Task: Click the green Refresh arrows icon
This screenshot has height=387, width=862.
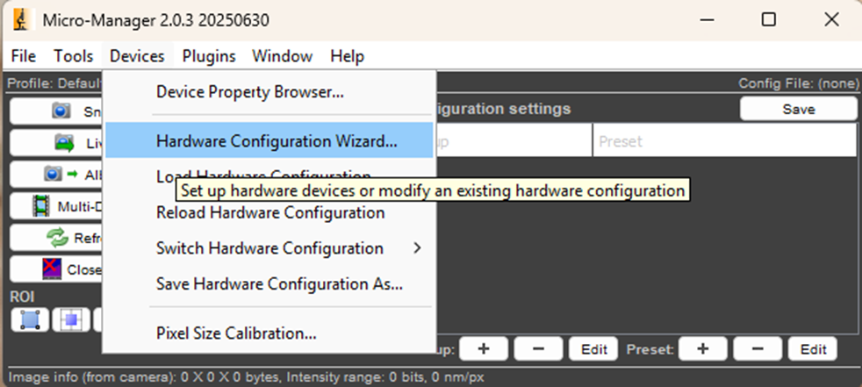Action: click(57, 238)
